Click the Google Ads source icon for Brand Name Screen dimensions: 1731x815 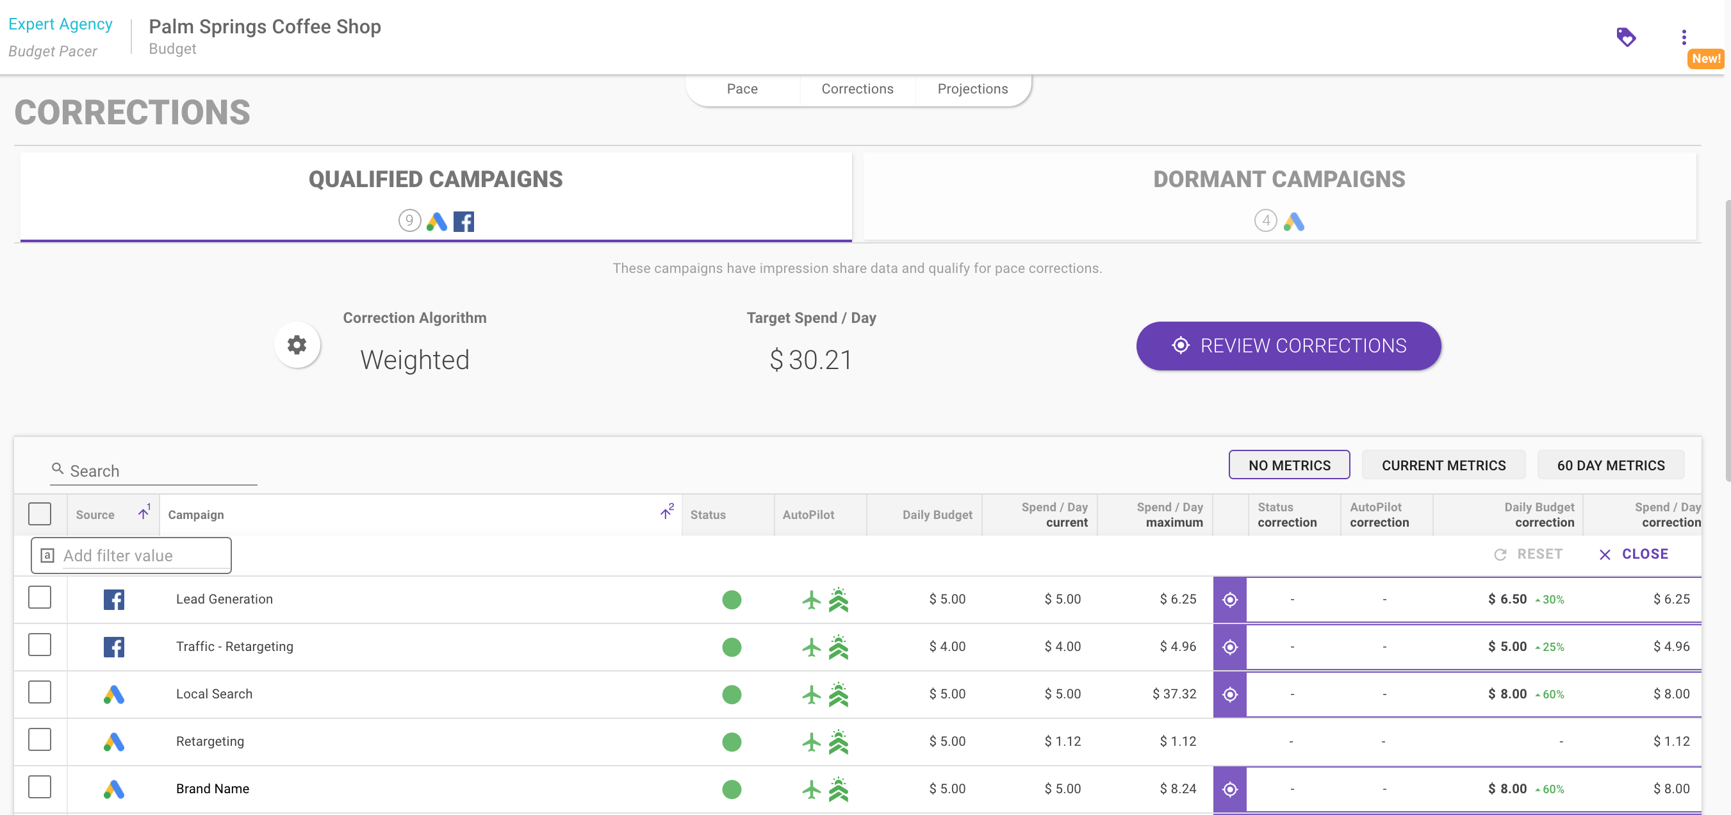[113, 789]
